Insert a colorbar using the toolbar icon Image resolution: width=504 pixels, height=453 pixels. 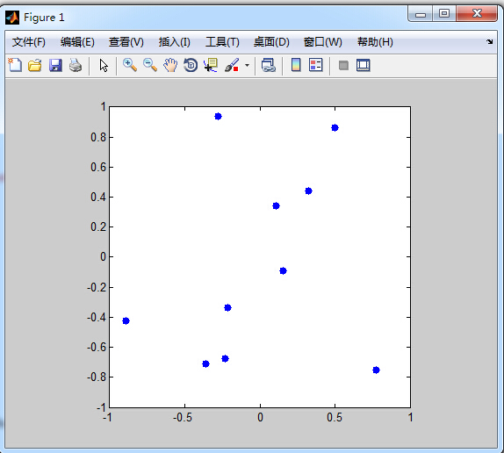point(296,65)
